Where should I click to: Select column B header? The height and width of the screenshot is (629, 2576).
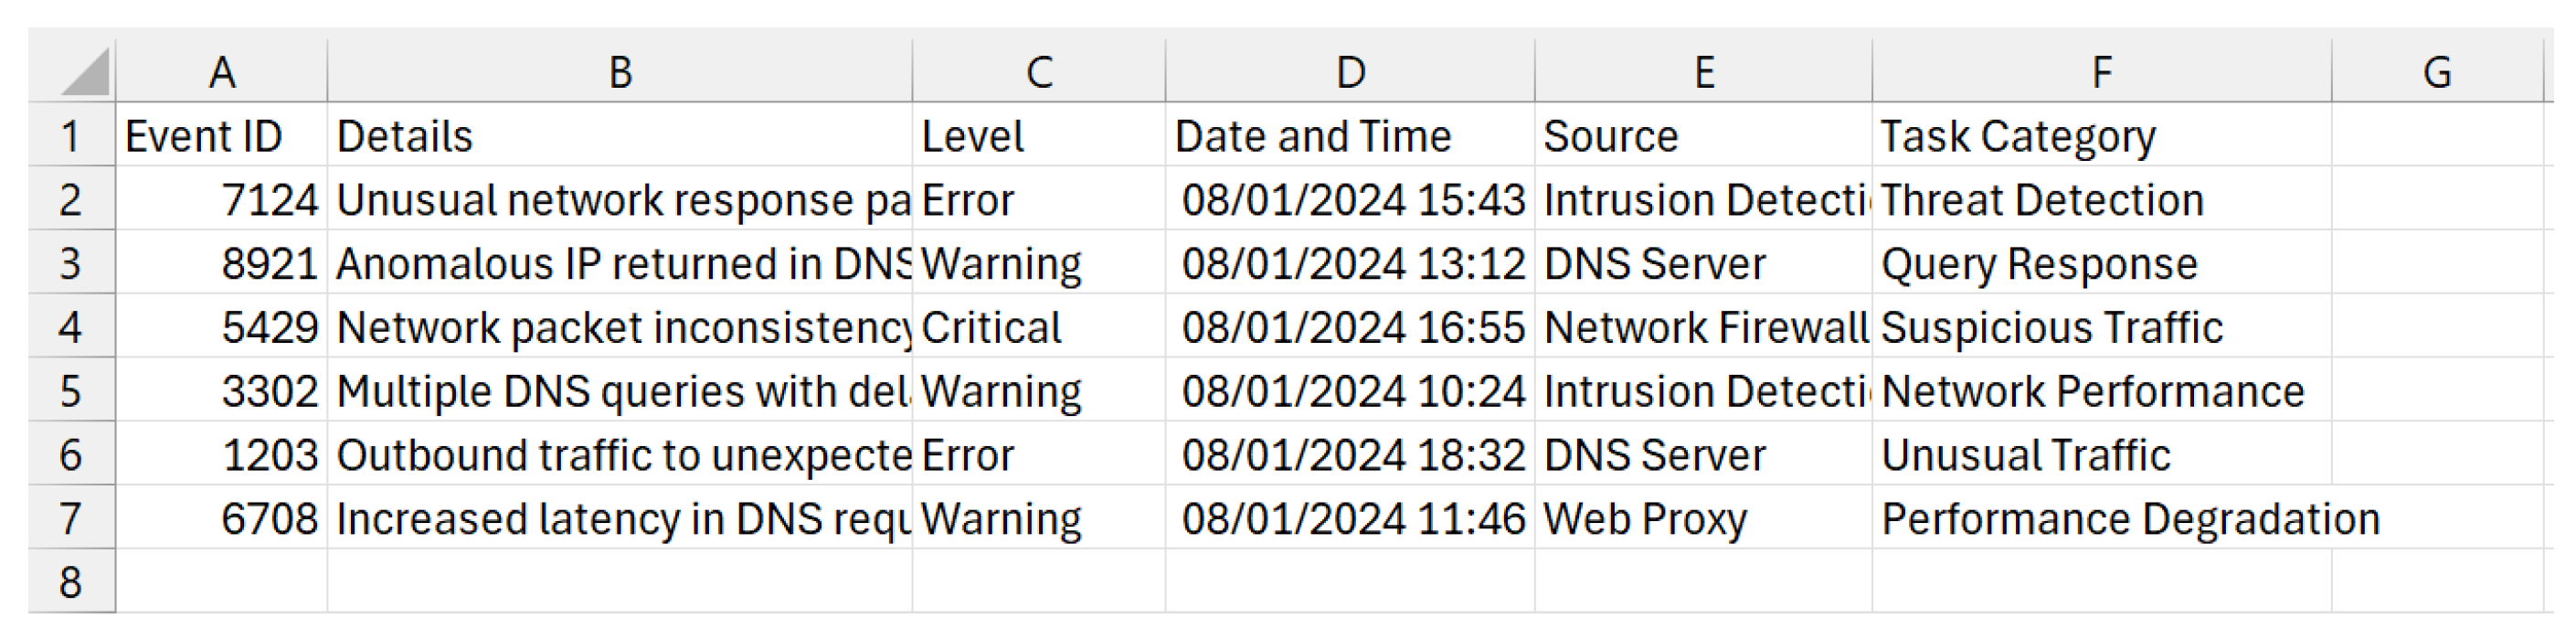tap(619, 72)
